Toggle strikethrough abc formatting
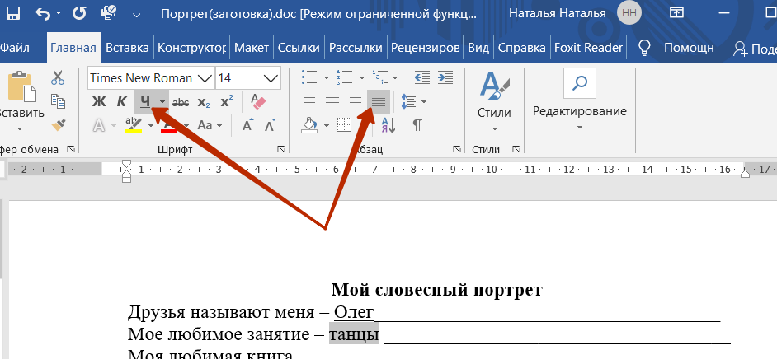 (181, 102)
